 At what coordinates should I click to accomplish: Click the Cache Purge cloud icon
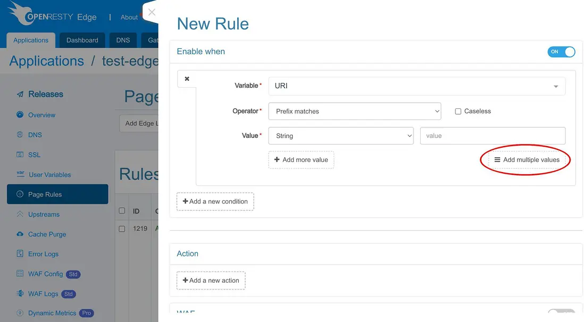(x=20, y=234)
